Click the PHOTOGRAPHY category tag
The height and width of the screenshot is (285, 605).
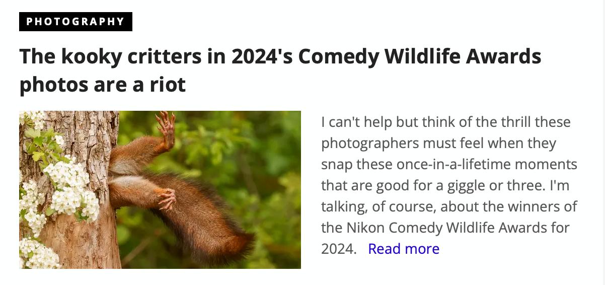pyautogui.click(x=75, y=22)
